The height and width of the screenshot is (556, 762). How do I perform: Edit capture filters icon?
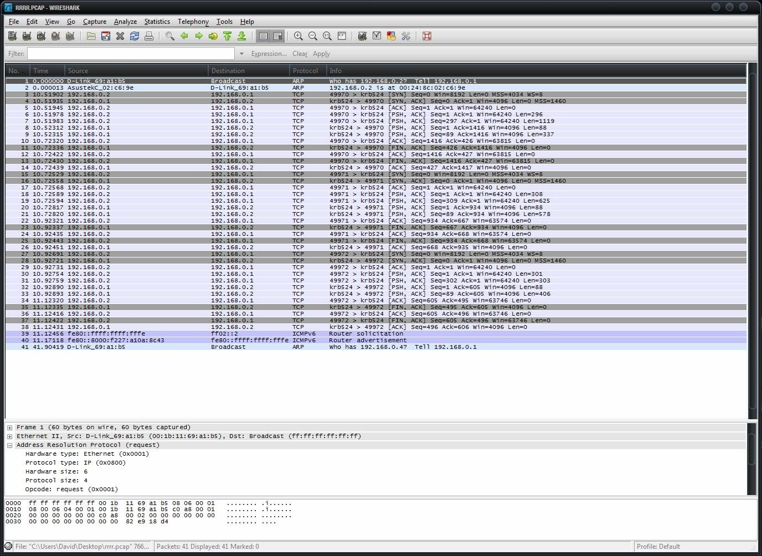[x=363, y=36]
